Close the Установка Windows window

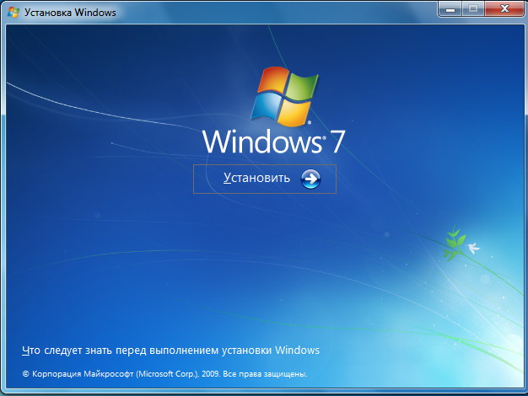click(x=504, y=8)
